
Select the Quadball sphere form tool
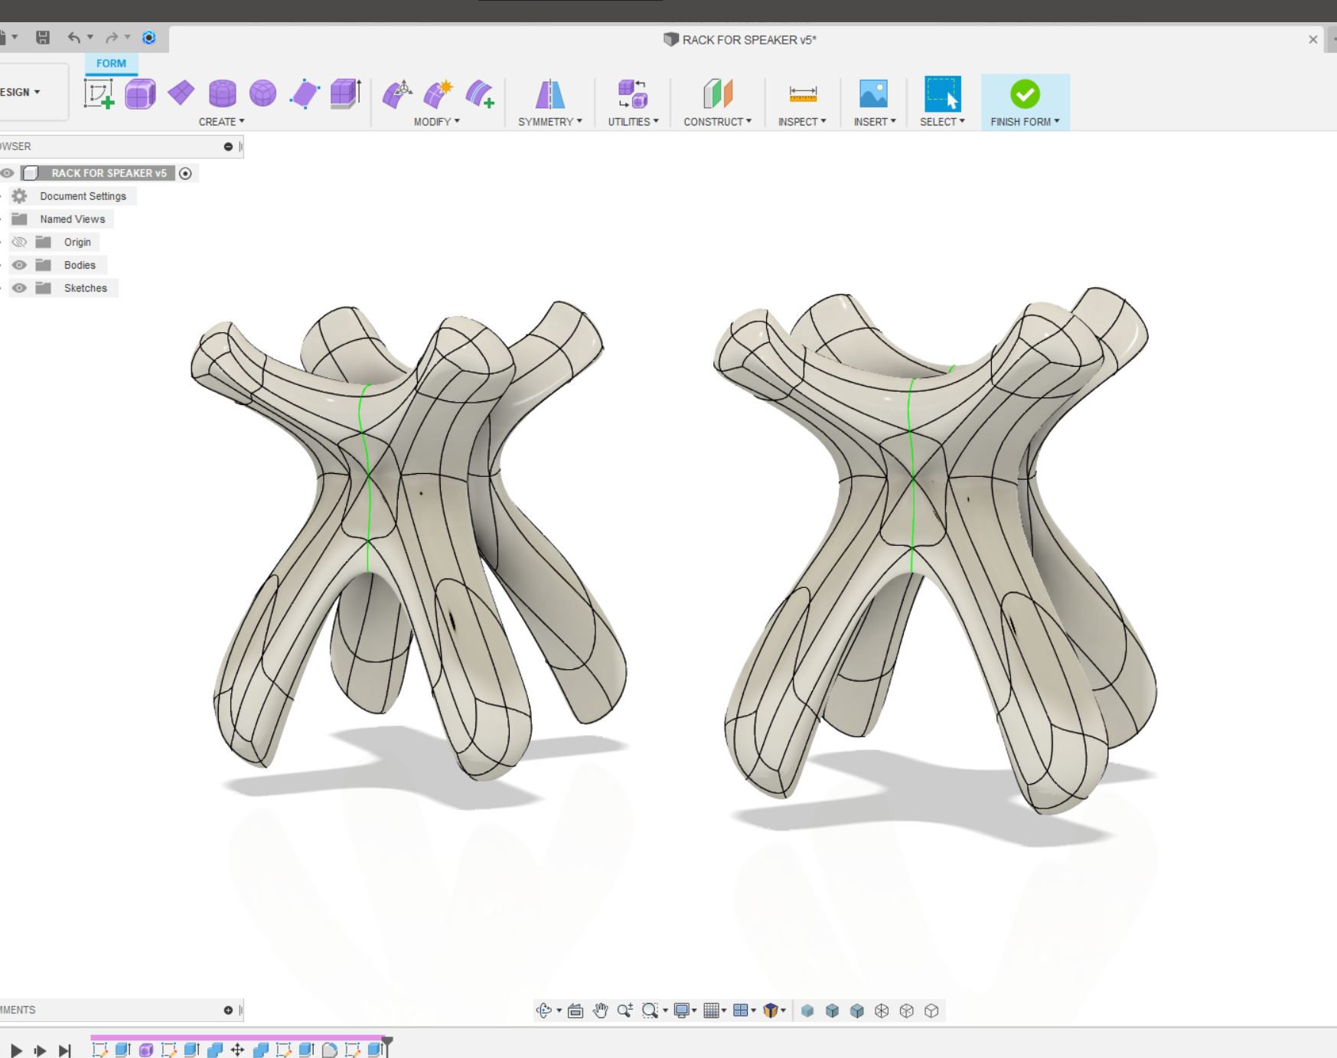click(x=263, y=94)
